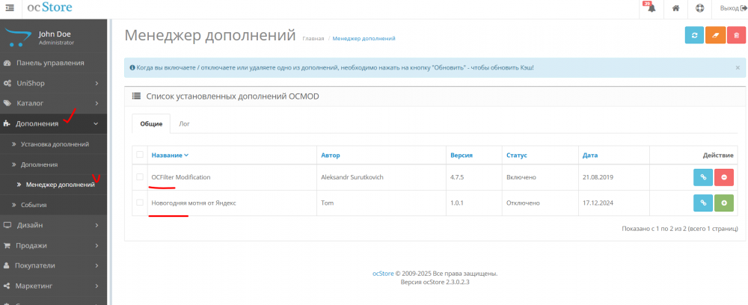The image size is (748, 305).
Task: Check the Новогодняя мотня от Яндекс checkbox
Action: coord(140,203)
